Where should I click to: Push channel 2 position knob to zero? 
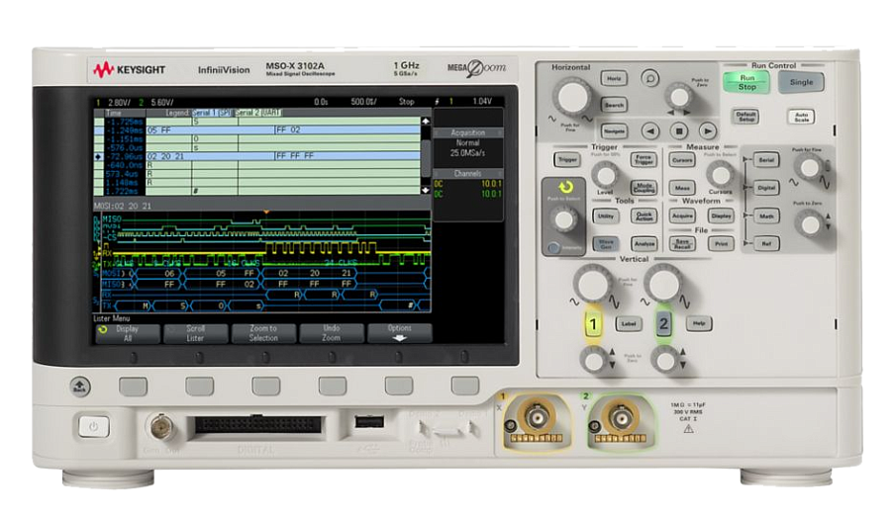coord(664,360)
